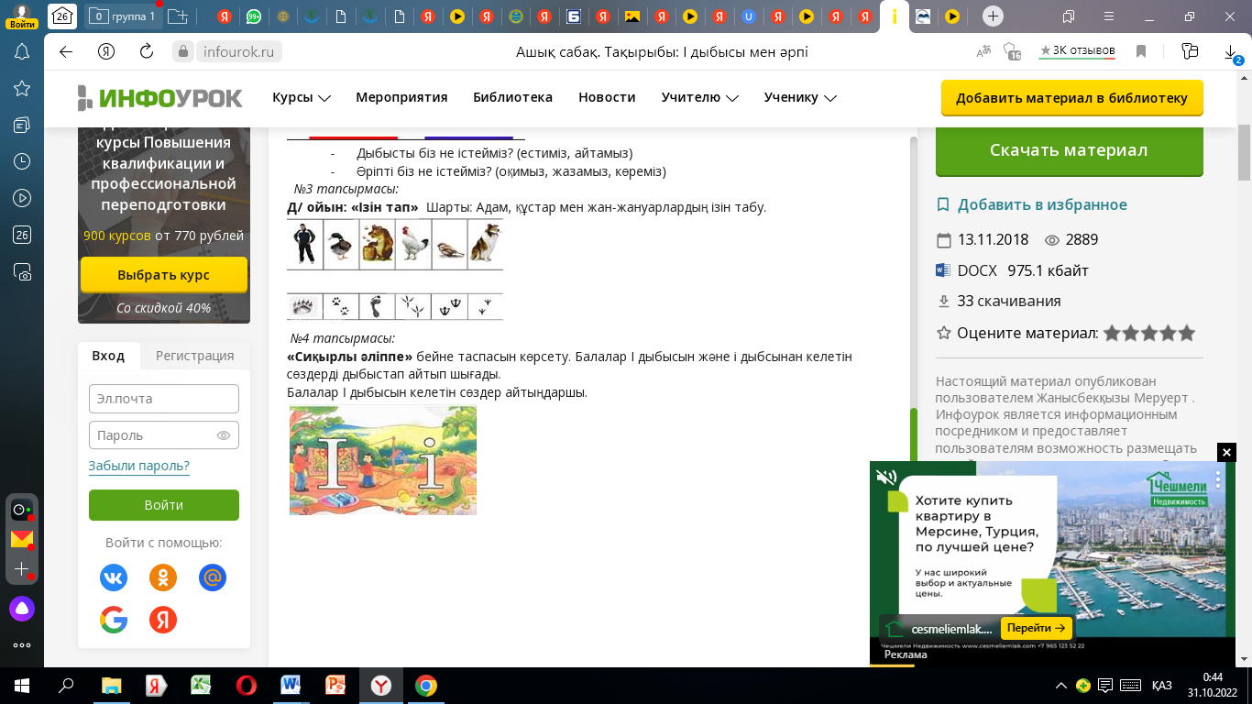Expand the группа 1 tab group
1252x704 pixels.
(x=126, y=16)
